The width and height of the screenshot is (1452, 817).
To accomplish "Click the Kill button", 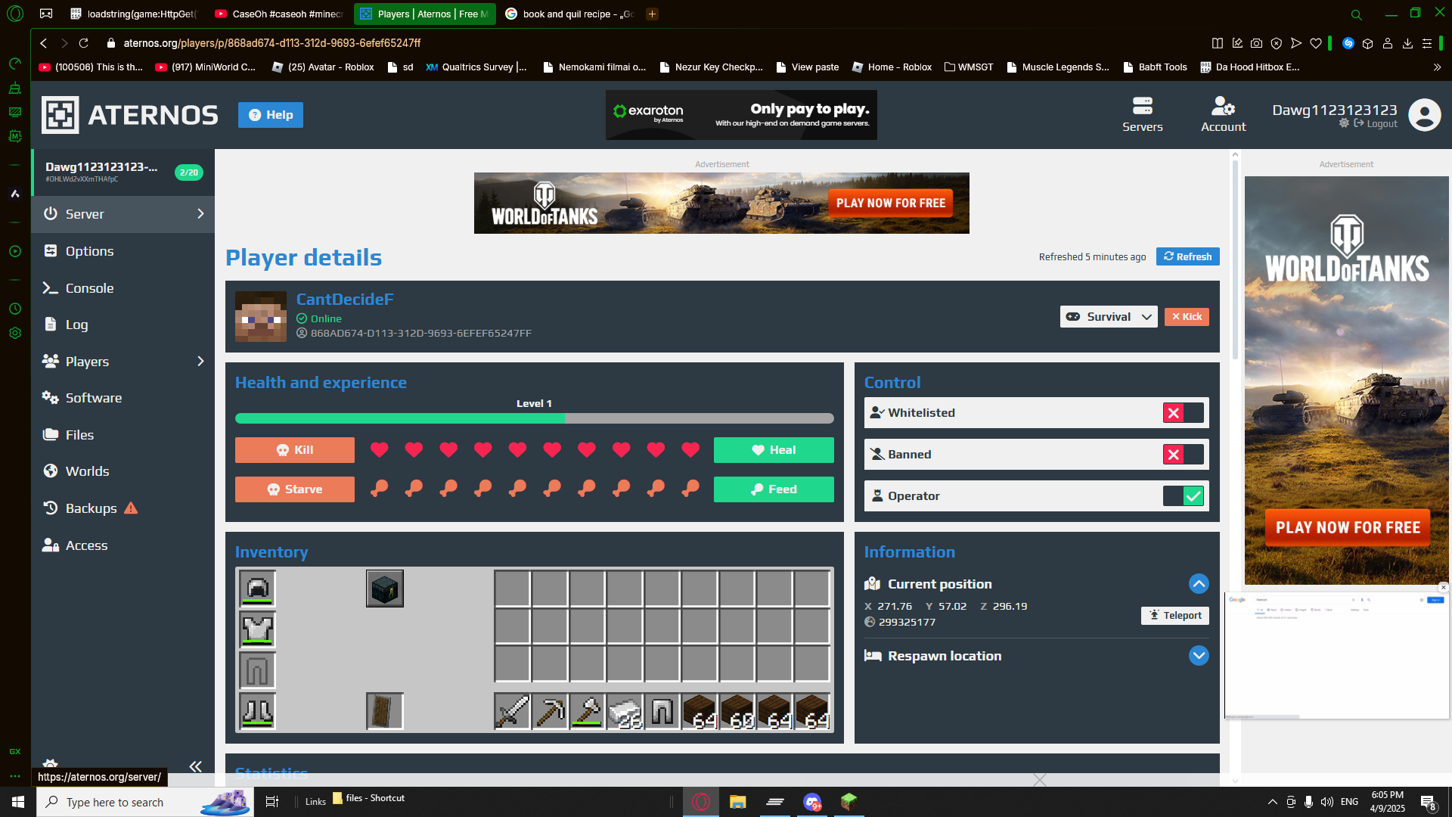I will pos(295,450).
